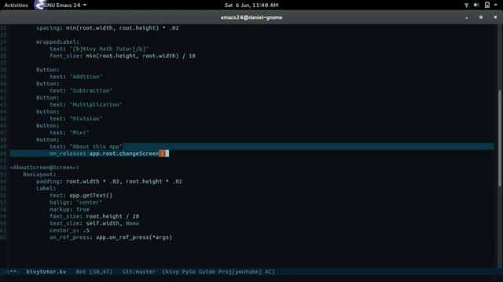Maximize the Emacs window

tap(481, 17)
